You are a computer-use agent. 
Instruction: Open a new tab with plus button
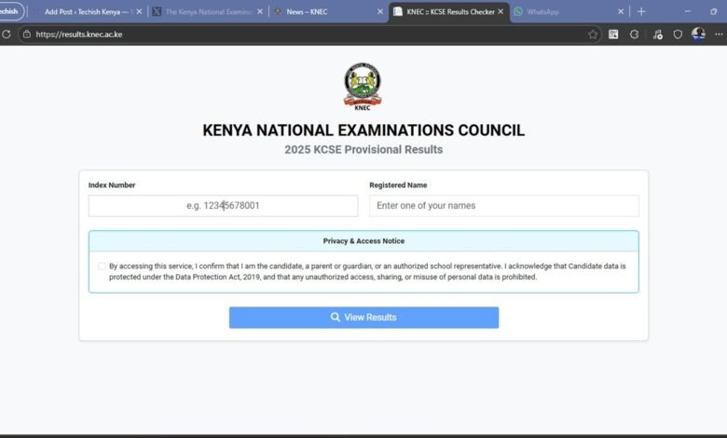coord(641,11)
